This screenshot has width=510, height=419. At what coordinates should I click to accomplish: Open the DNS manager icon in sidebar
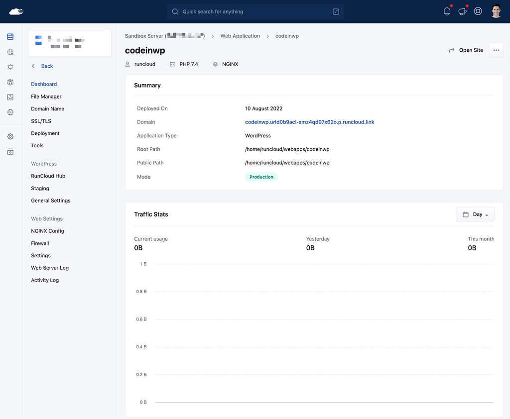tap(10, 112)
